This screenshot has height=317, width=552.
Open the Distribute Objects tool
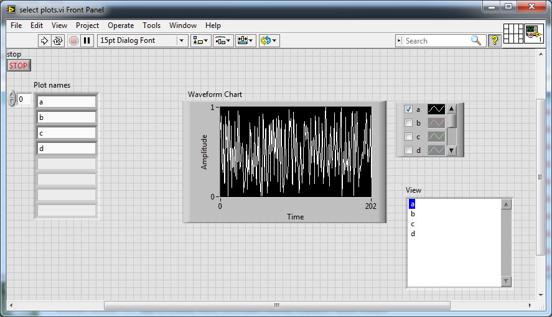(x=222, y=40)
